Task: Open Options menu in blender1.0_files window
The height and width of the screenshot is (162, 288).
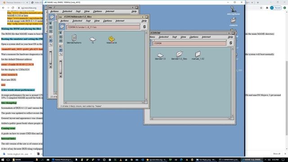Action: [x=108, y=21]
